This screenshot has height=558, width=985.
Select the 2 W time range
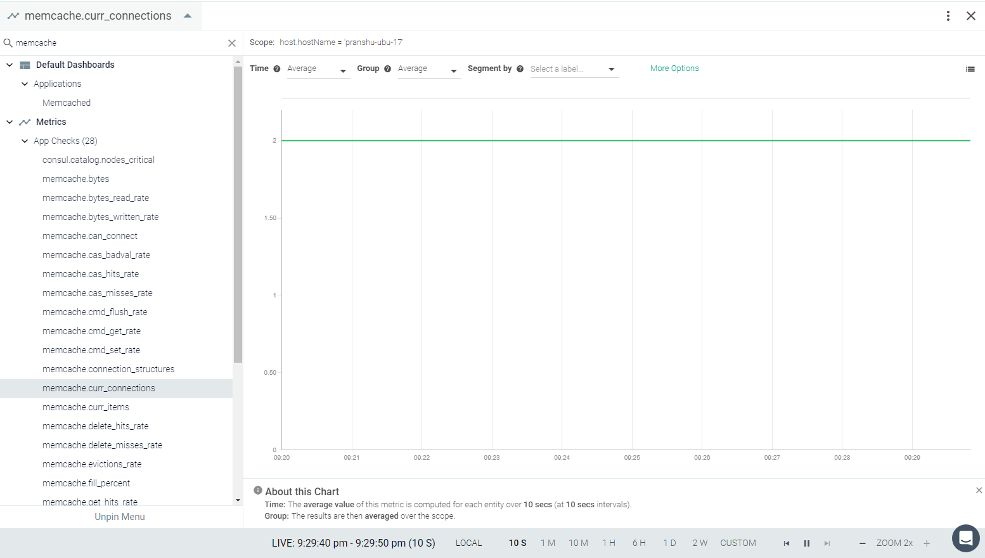(x=700, y=543)
